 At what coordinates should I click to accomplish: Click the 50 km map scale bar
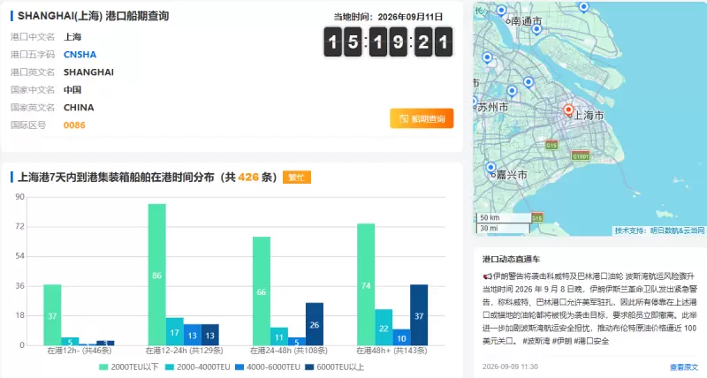[x=503, y=218]
